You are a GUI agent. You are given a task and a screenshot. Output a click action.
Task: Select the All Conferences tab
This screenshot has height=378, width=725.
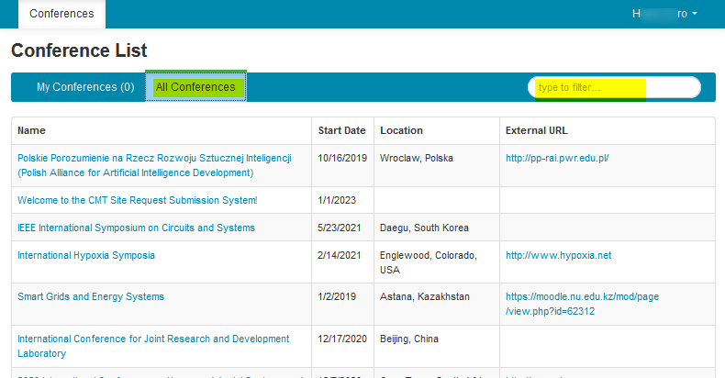click(x=195, y=87)
